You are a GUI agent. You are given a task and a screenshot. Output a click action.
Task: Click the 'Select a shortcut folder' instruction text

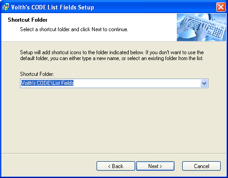tap(74, 29)
